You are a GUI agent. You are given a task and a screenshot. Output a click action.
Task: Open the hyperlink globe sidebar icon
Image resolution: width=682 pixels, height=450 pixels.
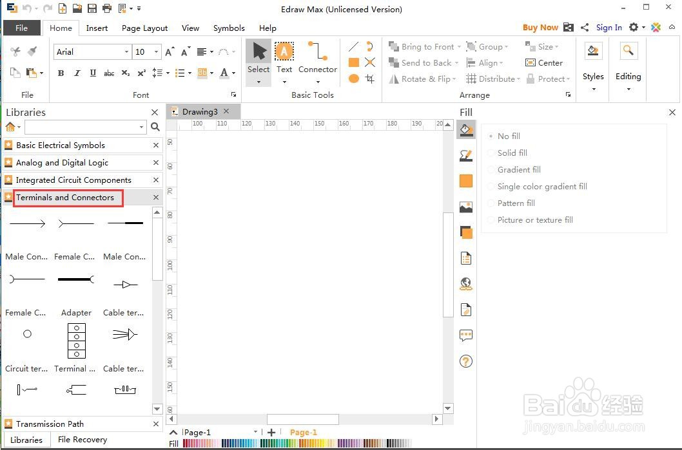click(466, 284)
